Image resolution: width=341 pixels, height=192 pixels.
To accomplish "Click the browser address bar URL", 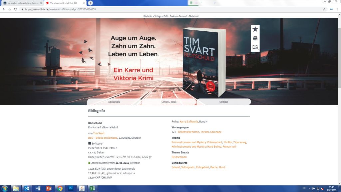I will (61, 9).
